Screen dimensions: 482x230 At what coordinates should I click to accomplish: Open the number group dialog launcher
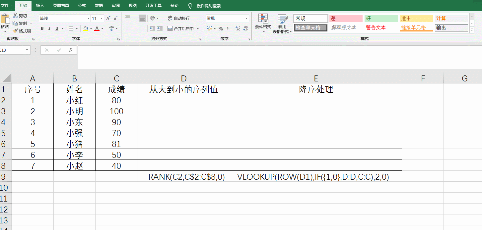tap(249, 39)
